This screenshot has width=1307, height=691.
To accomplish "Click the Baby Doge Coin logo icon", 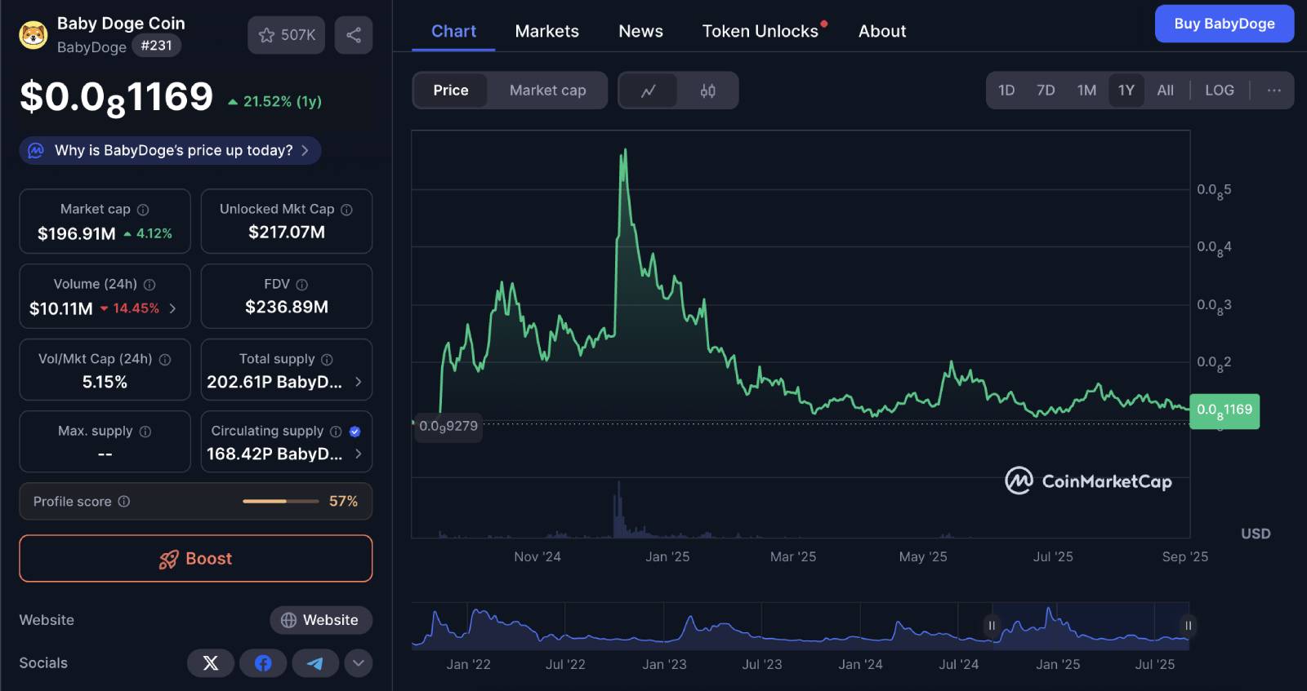I will 33,35.
